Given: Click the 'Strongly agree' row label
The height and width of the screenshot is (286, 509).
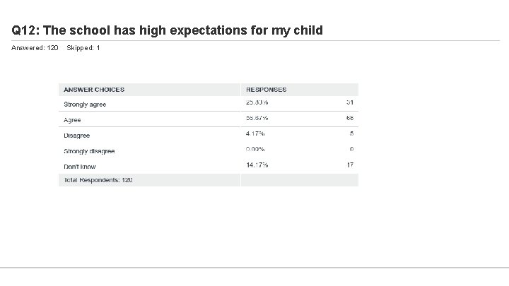Looking at the screenshot, I should coord(85,105).
